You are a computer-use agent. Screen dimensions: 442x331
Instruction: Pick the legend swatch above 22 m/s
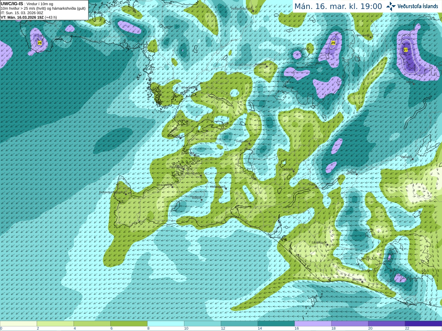pyautogui.click(x=423, y=324)
